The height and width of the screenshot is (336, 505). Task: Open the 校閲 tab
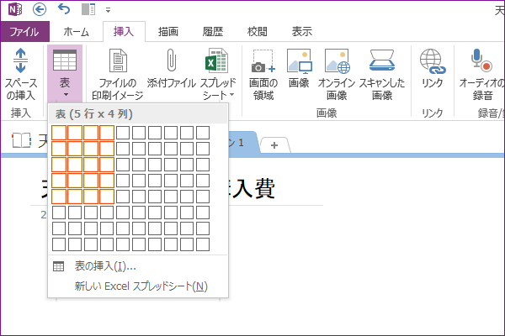point(257,32)
